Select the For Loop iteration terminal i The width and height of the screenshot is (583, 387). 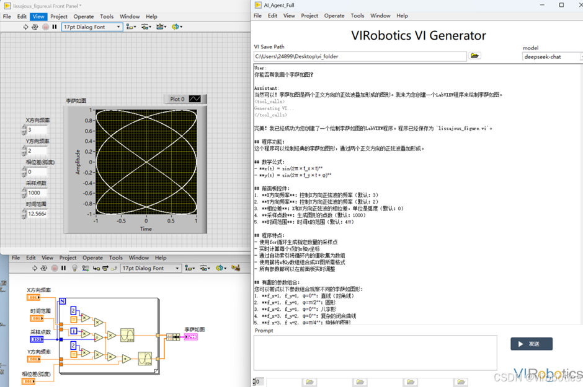click(x=74, y=331)
